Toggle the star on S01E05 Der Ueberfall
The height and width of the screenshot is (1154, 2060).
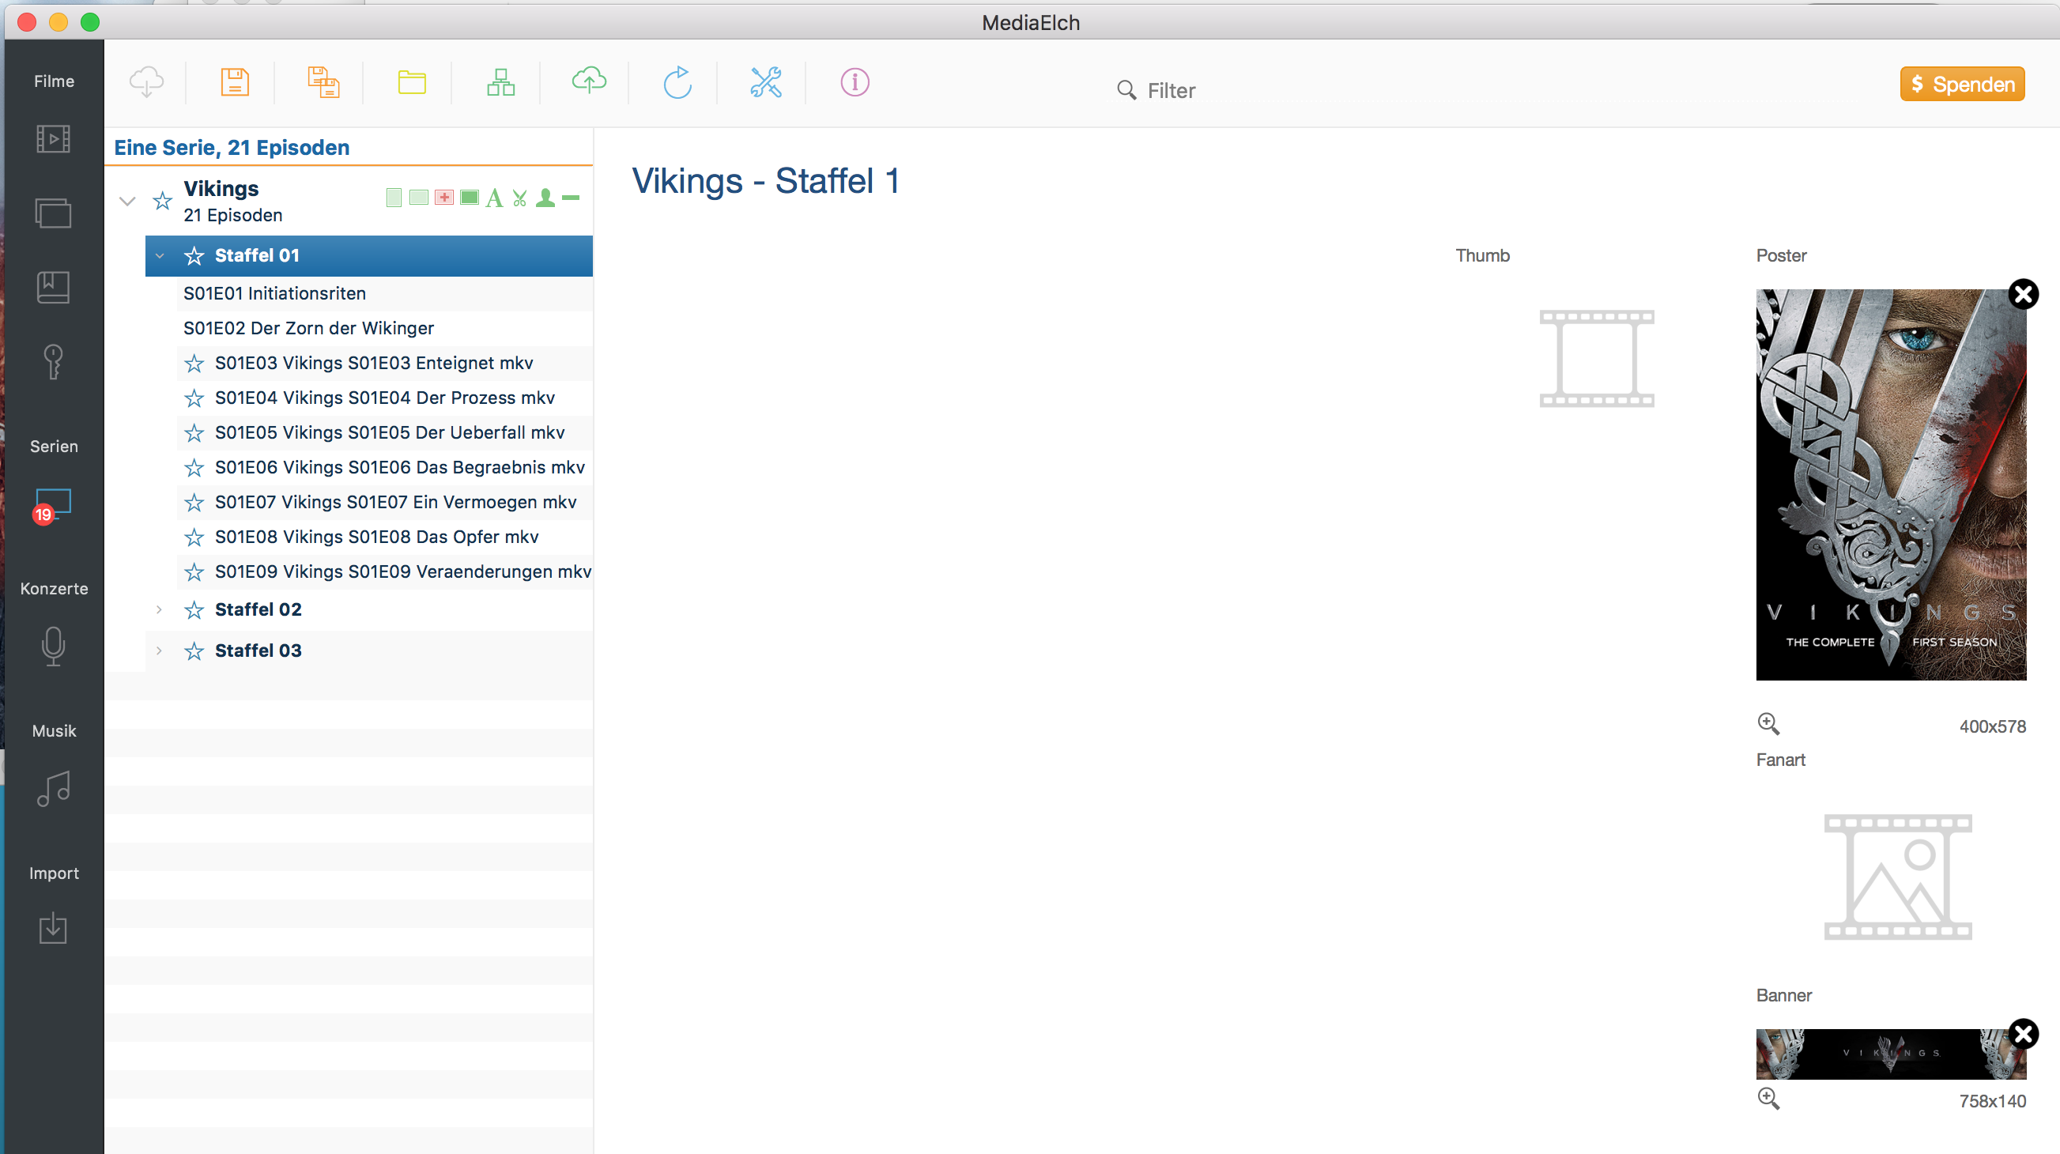click(x=194, y=433)
